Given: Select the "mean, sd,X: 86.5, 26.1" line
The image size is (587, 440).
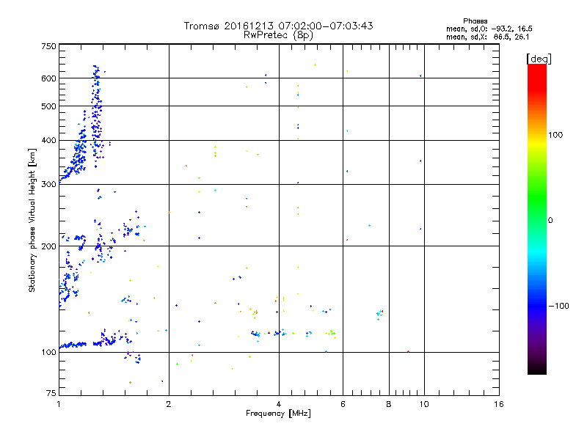Looking at the screenshot, I should 487,37.
